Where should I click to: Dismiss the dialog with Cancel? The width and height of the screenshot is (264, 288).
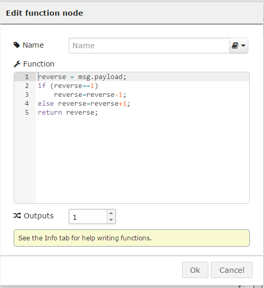231,270
